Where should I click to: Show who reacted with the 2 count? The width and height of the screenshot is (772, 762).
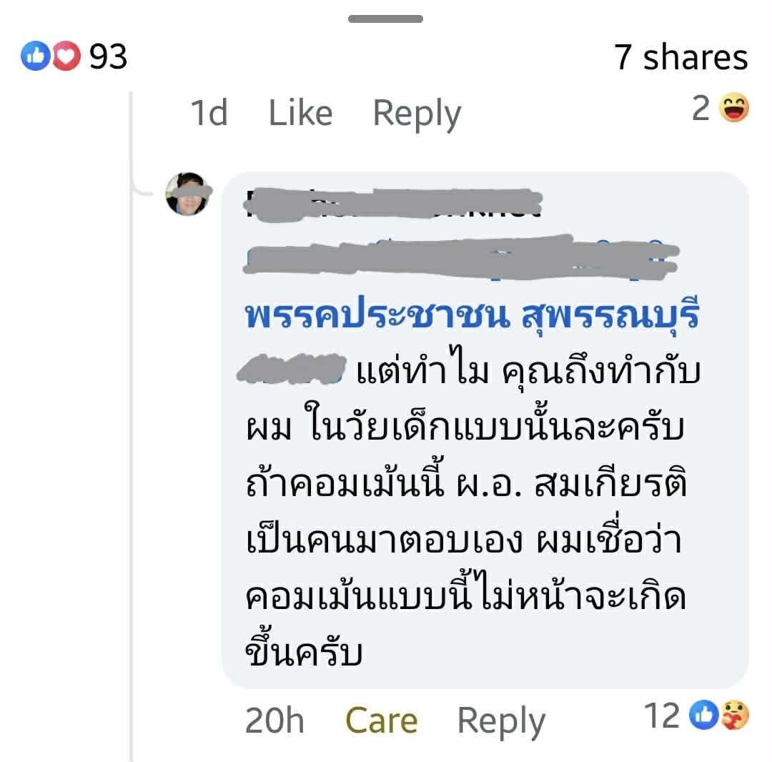[x=701, y=109]
